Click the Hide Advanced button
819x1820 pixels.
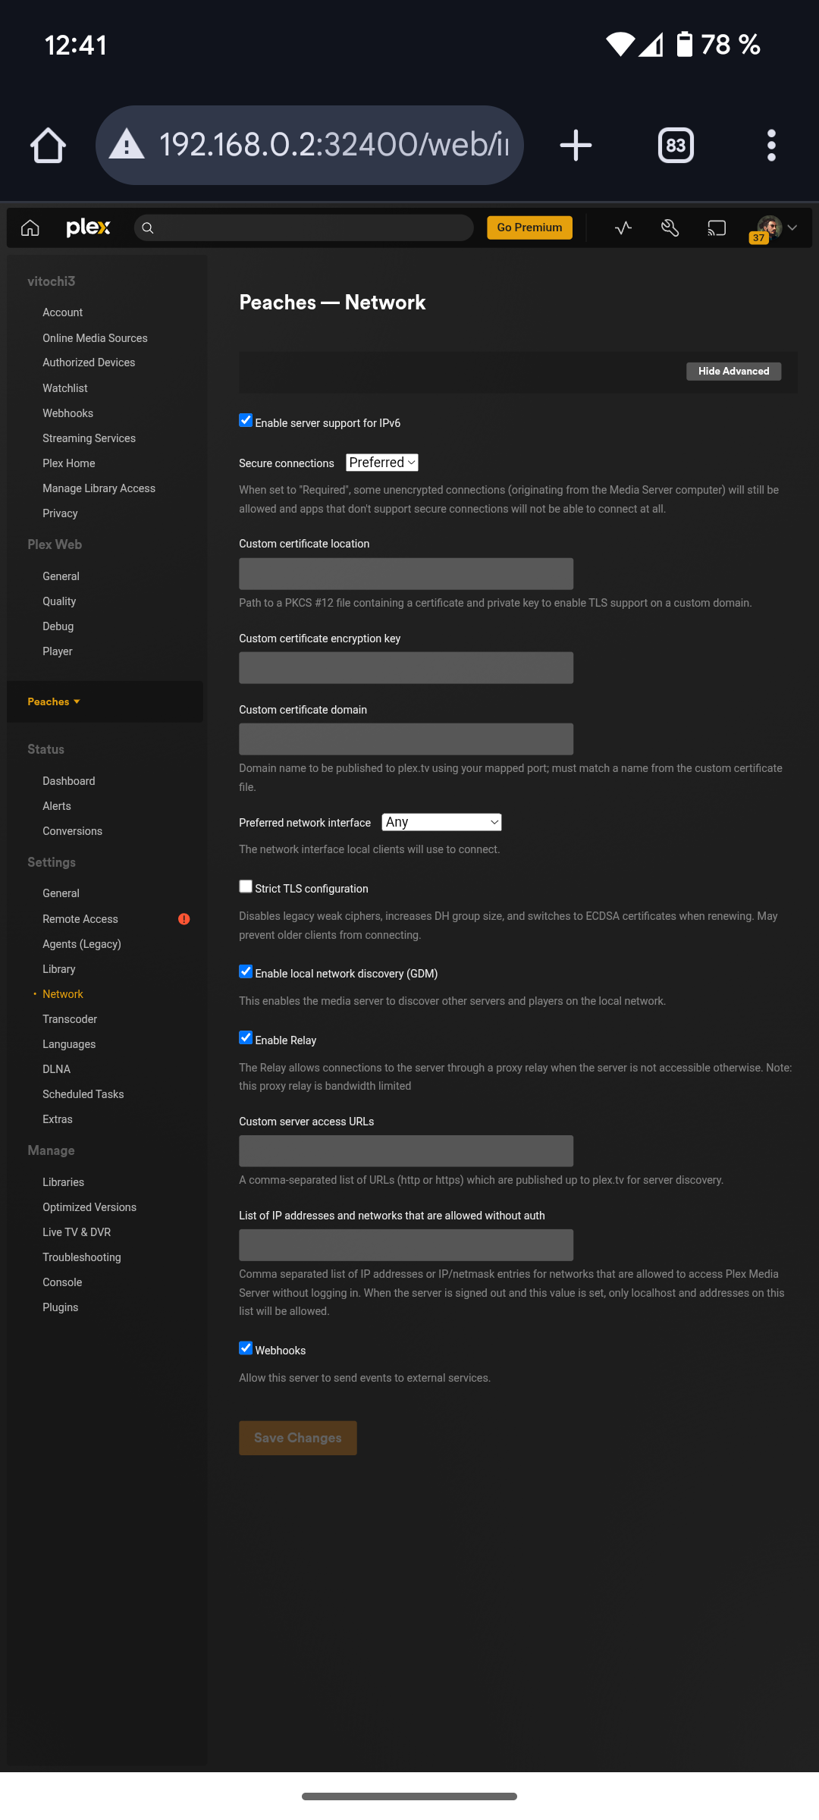pos(733,372)
